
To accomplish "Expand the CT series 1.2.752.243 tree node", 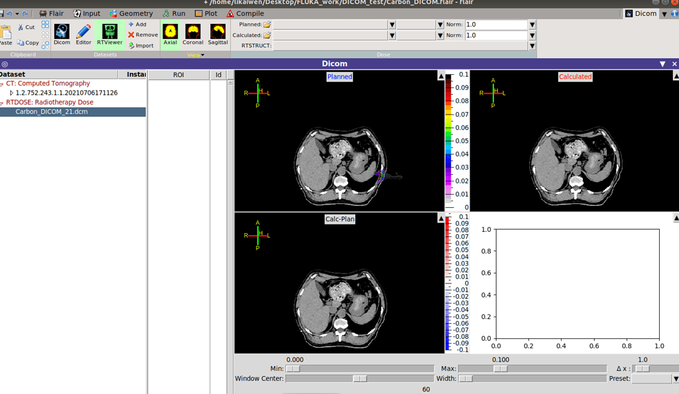I will (x=11, y=93).
